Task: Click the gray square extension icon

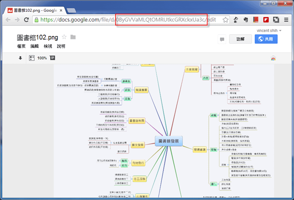Action: point(276,19)
